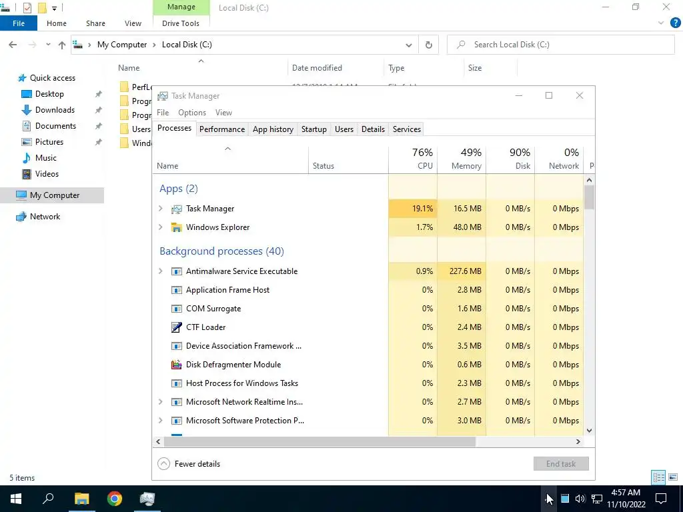The image size is (683, 512).
Task: Click the COM Surrogate process icon
Action: (176, 309)
